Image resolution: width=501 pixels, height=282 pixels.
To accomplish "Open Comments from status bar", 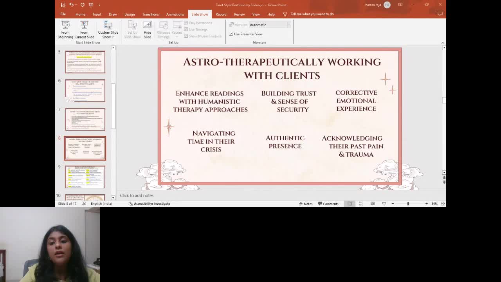I will (328, 204).
